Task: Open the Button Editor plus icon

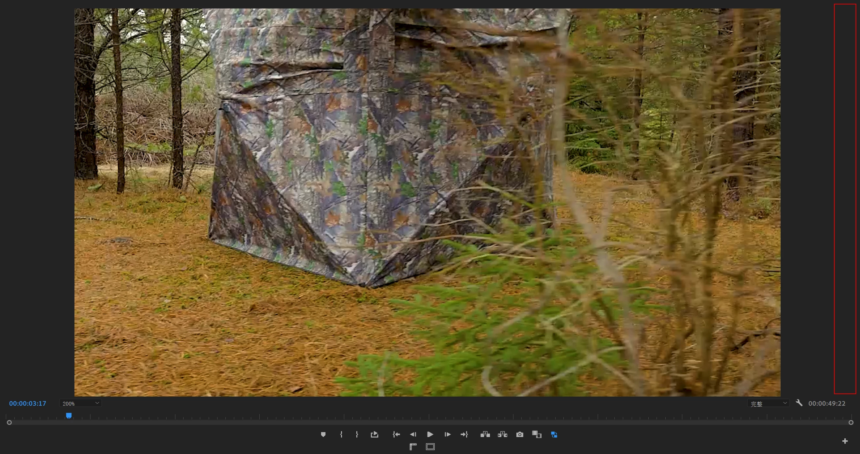Action: (x=845, y=441)
